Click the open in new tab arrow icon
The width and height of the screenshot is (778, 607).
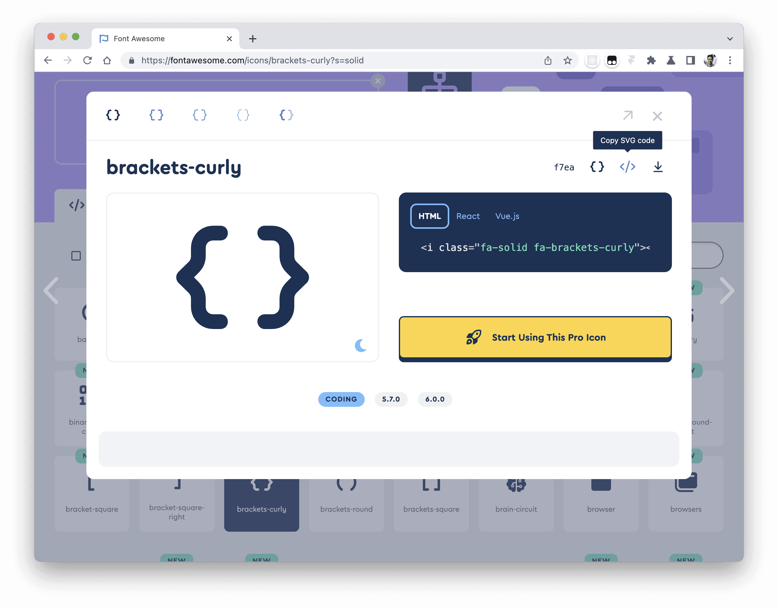[x=628, y=116]
